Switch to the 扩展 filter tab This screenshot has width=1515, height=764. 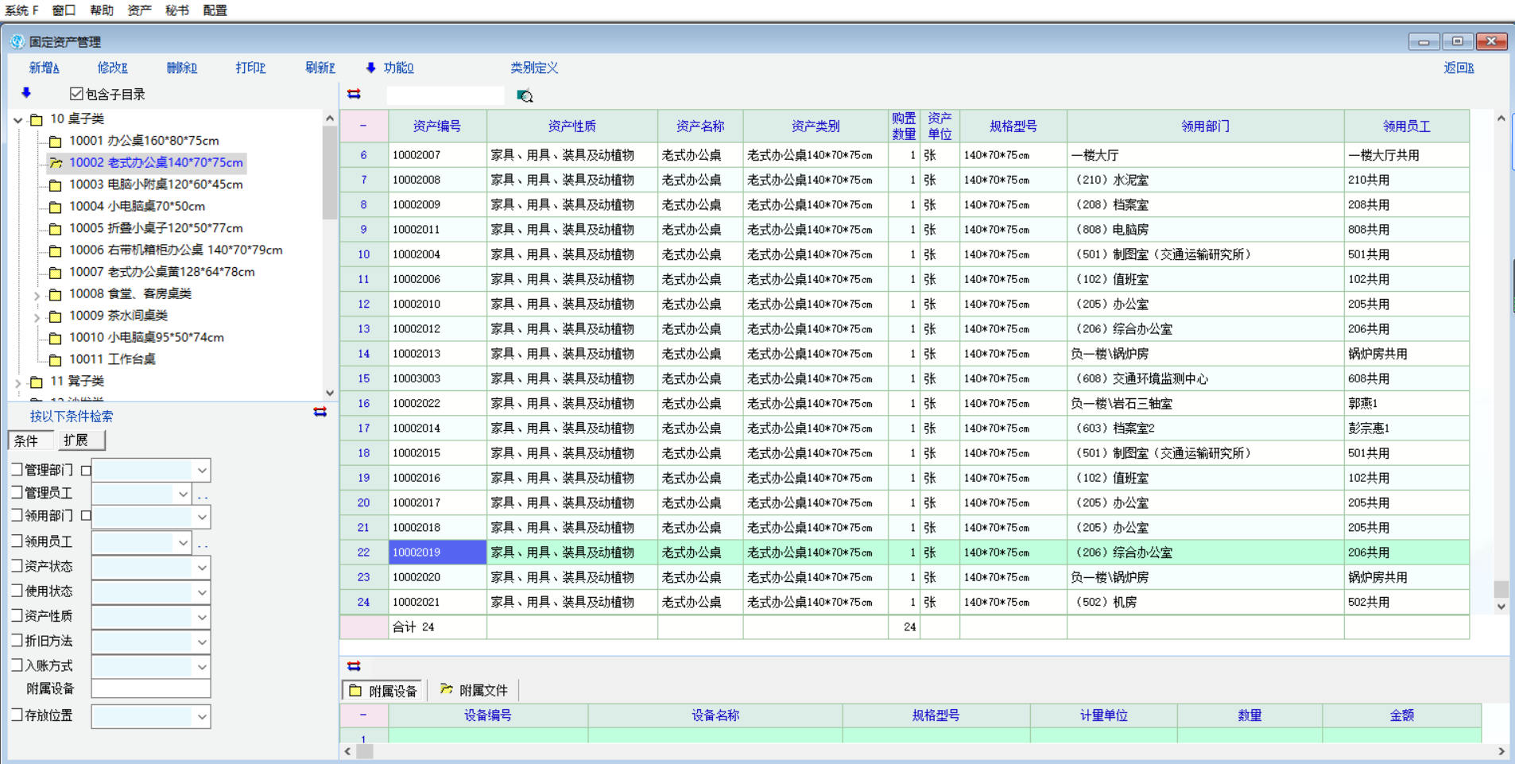click(80, 440)
